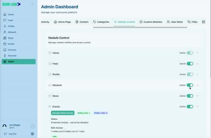The width and height of the screenshot is (211, 138).
Task: Open the Content tab
Action: tap(82, 22)
